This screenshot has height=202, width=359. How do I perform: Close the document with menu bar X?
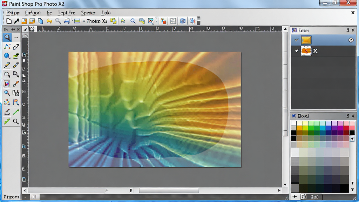[x=353, y=13]
